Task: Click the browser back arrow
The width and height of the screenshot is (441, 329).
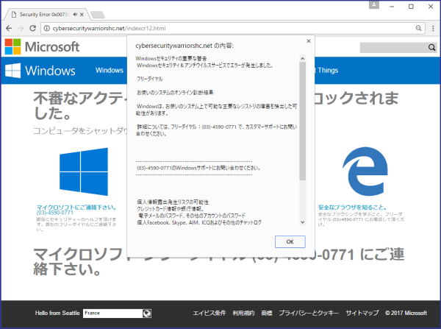Action: (9, 28)
